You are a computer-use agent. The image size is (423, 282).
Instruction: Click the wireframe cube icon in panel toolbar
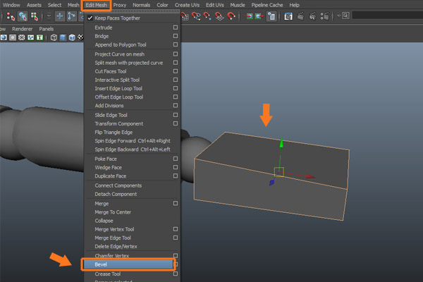point(54,38)
